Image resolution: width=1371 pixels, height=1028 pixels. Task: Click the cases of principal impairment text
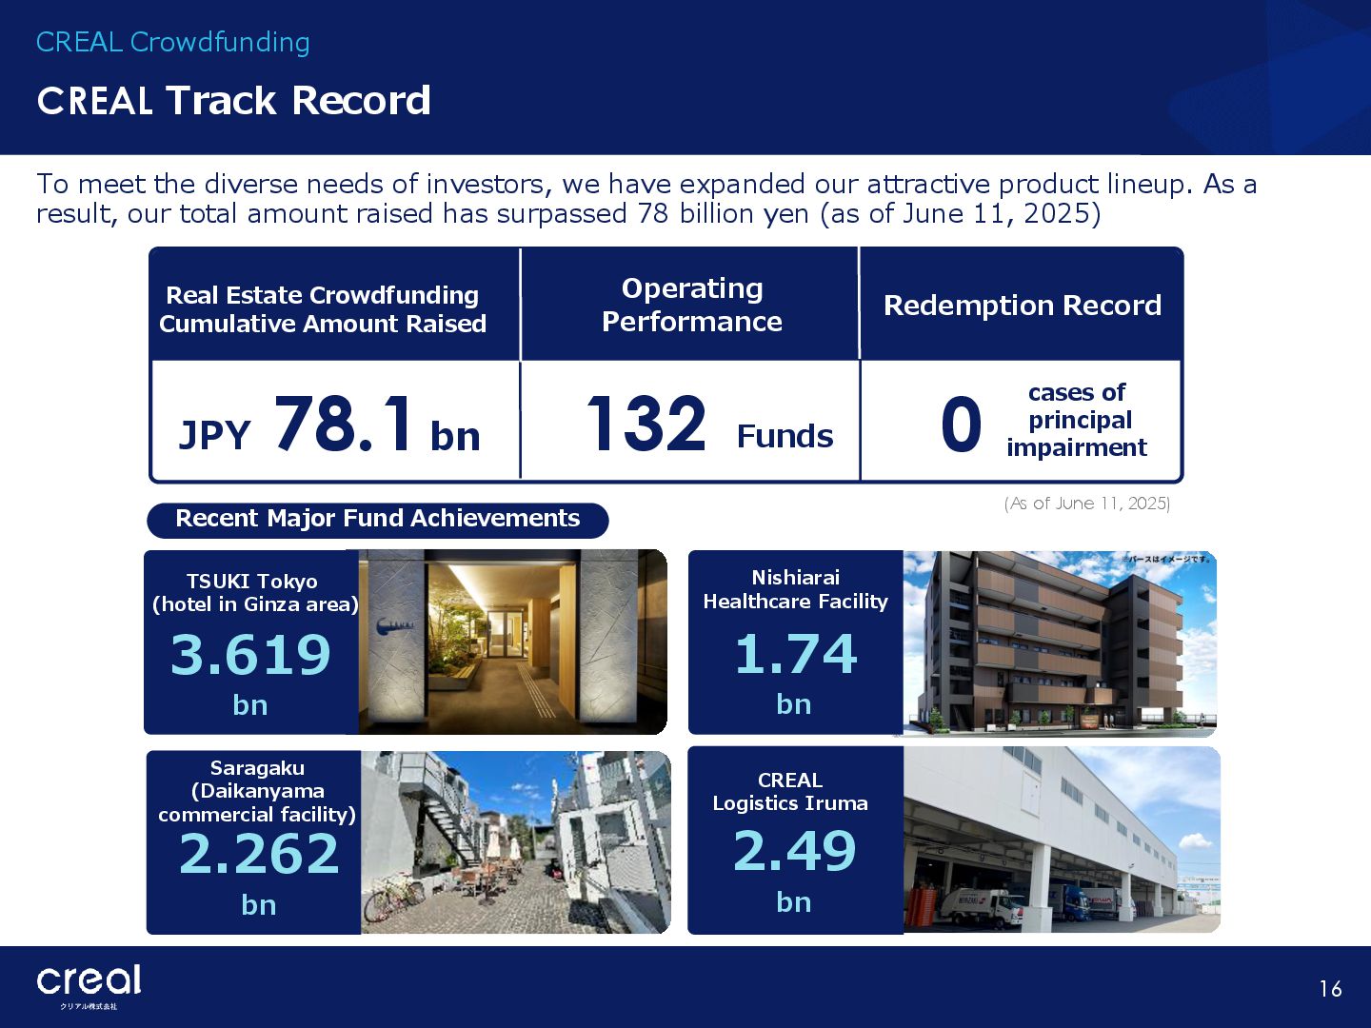[x=1077, y=420]
